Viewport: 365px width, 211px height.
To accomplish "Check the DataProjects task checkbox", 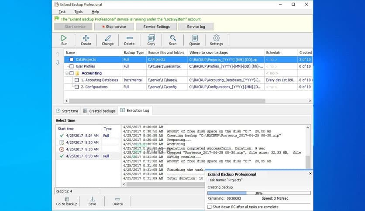I will [x=72, y=59].
